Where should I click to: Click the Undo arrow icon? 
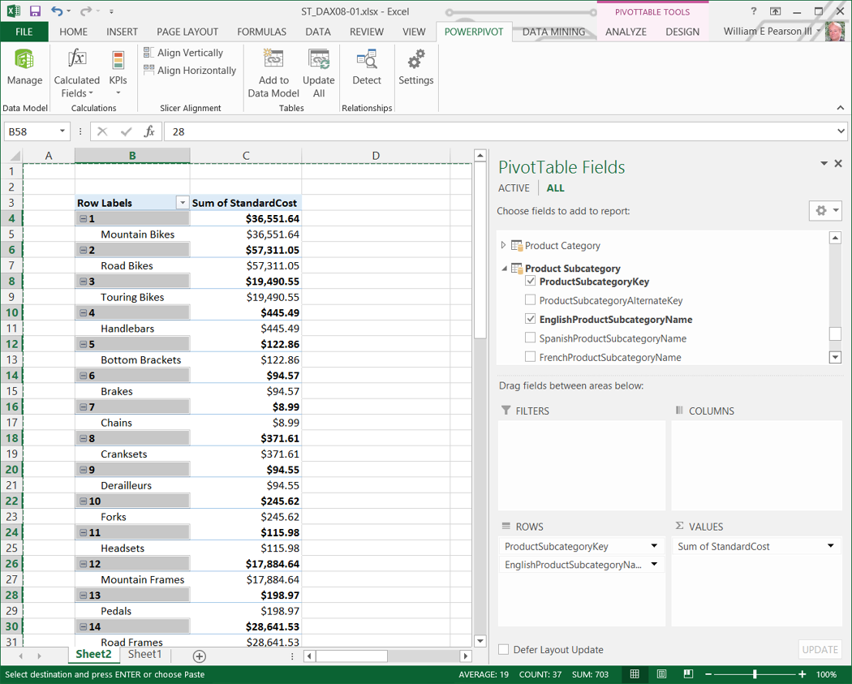click(x=57, y=11)
